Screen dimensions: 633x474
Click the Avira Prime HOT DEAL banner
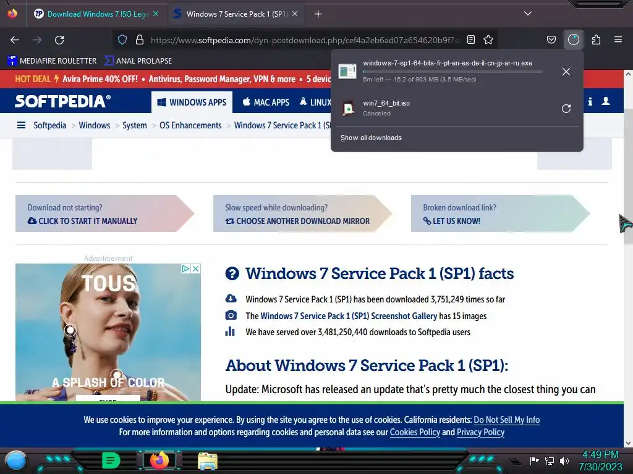point(173,79)
